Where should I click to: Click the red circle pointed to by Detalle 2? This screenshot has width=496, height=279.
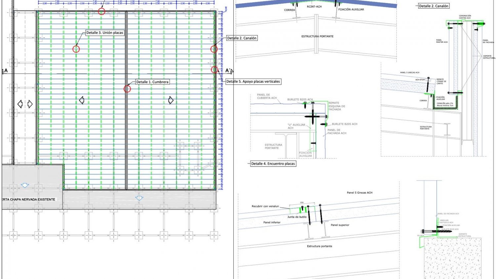coord(214,49)
